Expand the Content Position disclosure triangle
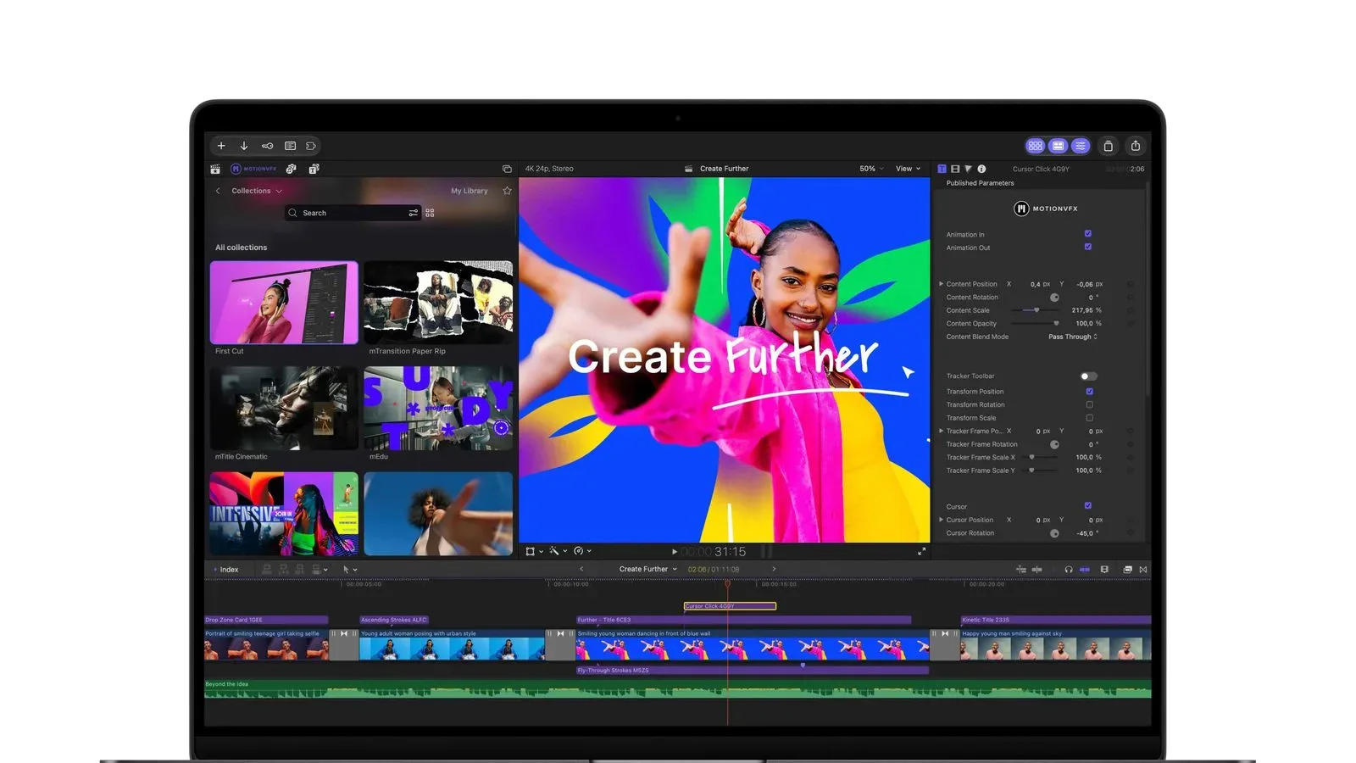Viewport: 1356px width, 763px height. [x=941, y=284]
